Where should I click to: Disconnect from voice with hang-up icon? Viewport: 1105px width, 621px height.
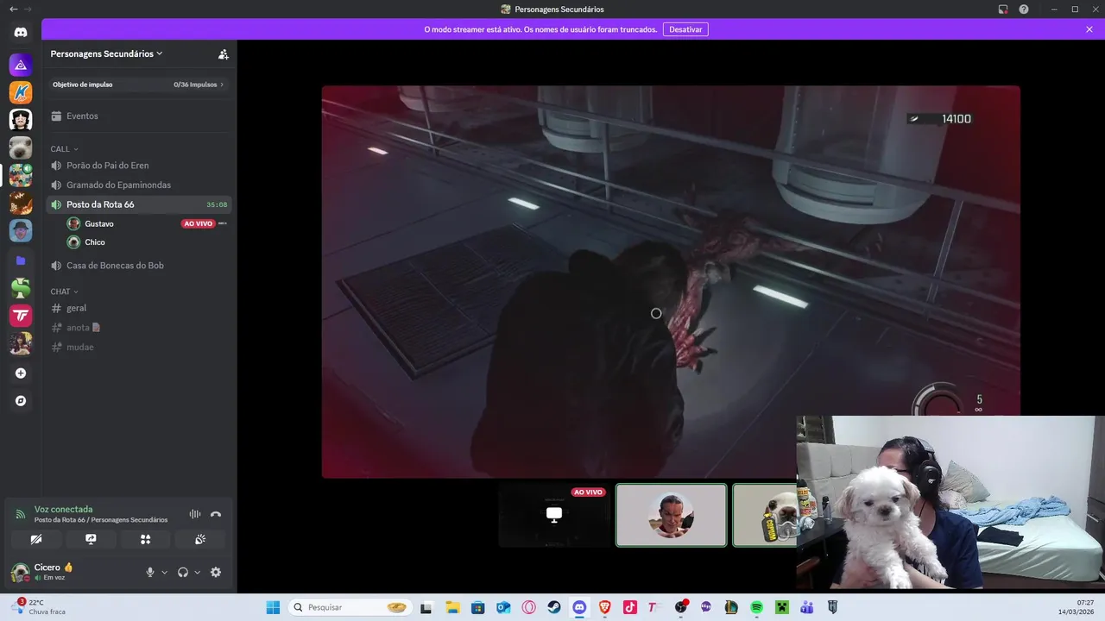click(216, 514)
